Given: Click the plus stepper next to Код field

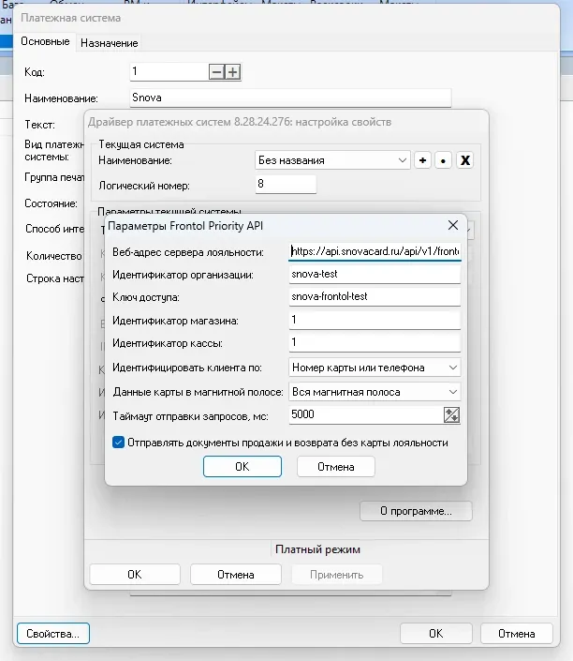Looking at the screenshot, I should tap(232, 72).
